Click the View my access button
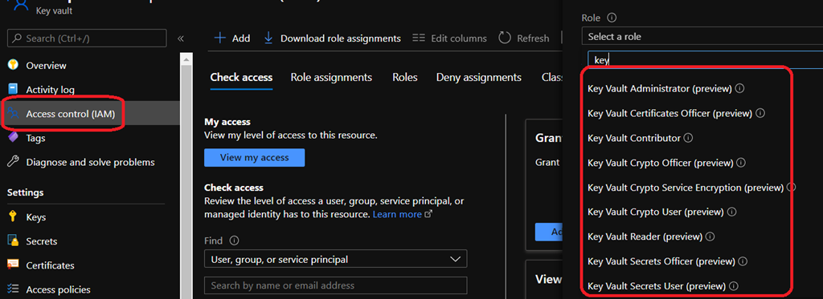Viewport: 823px width, 299px height. (255, 158)
